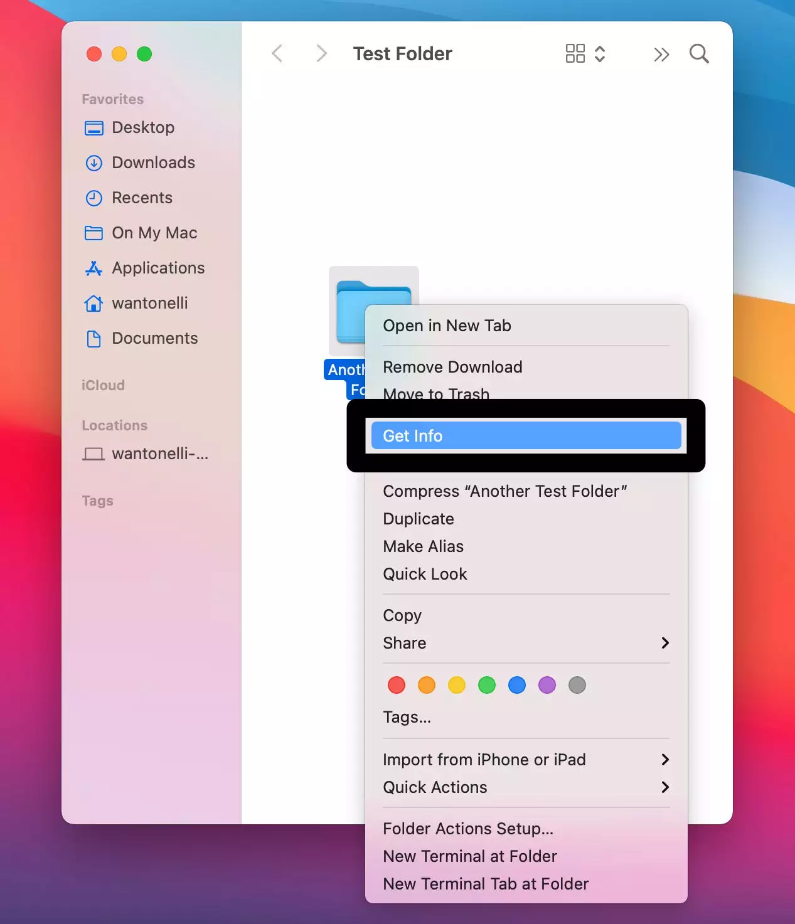
Task: Select Make Alias menu entry
Action: point(423,546)
